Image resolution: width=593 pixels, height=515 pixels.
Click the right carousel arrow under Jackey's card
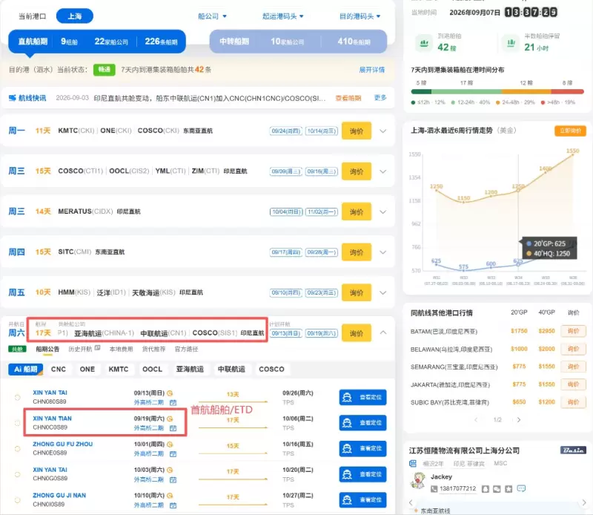point(584,502)
